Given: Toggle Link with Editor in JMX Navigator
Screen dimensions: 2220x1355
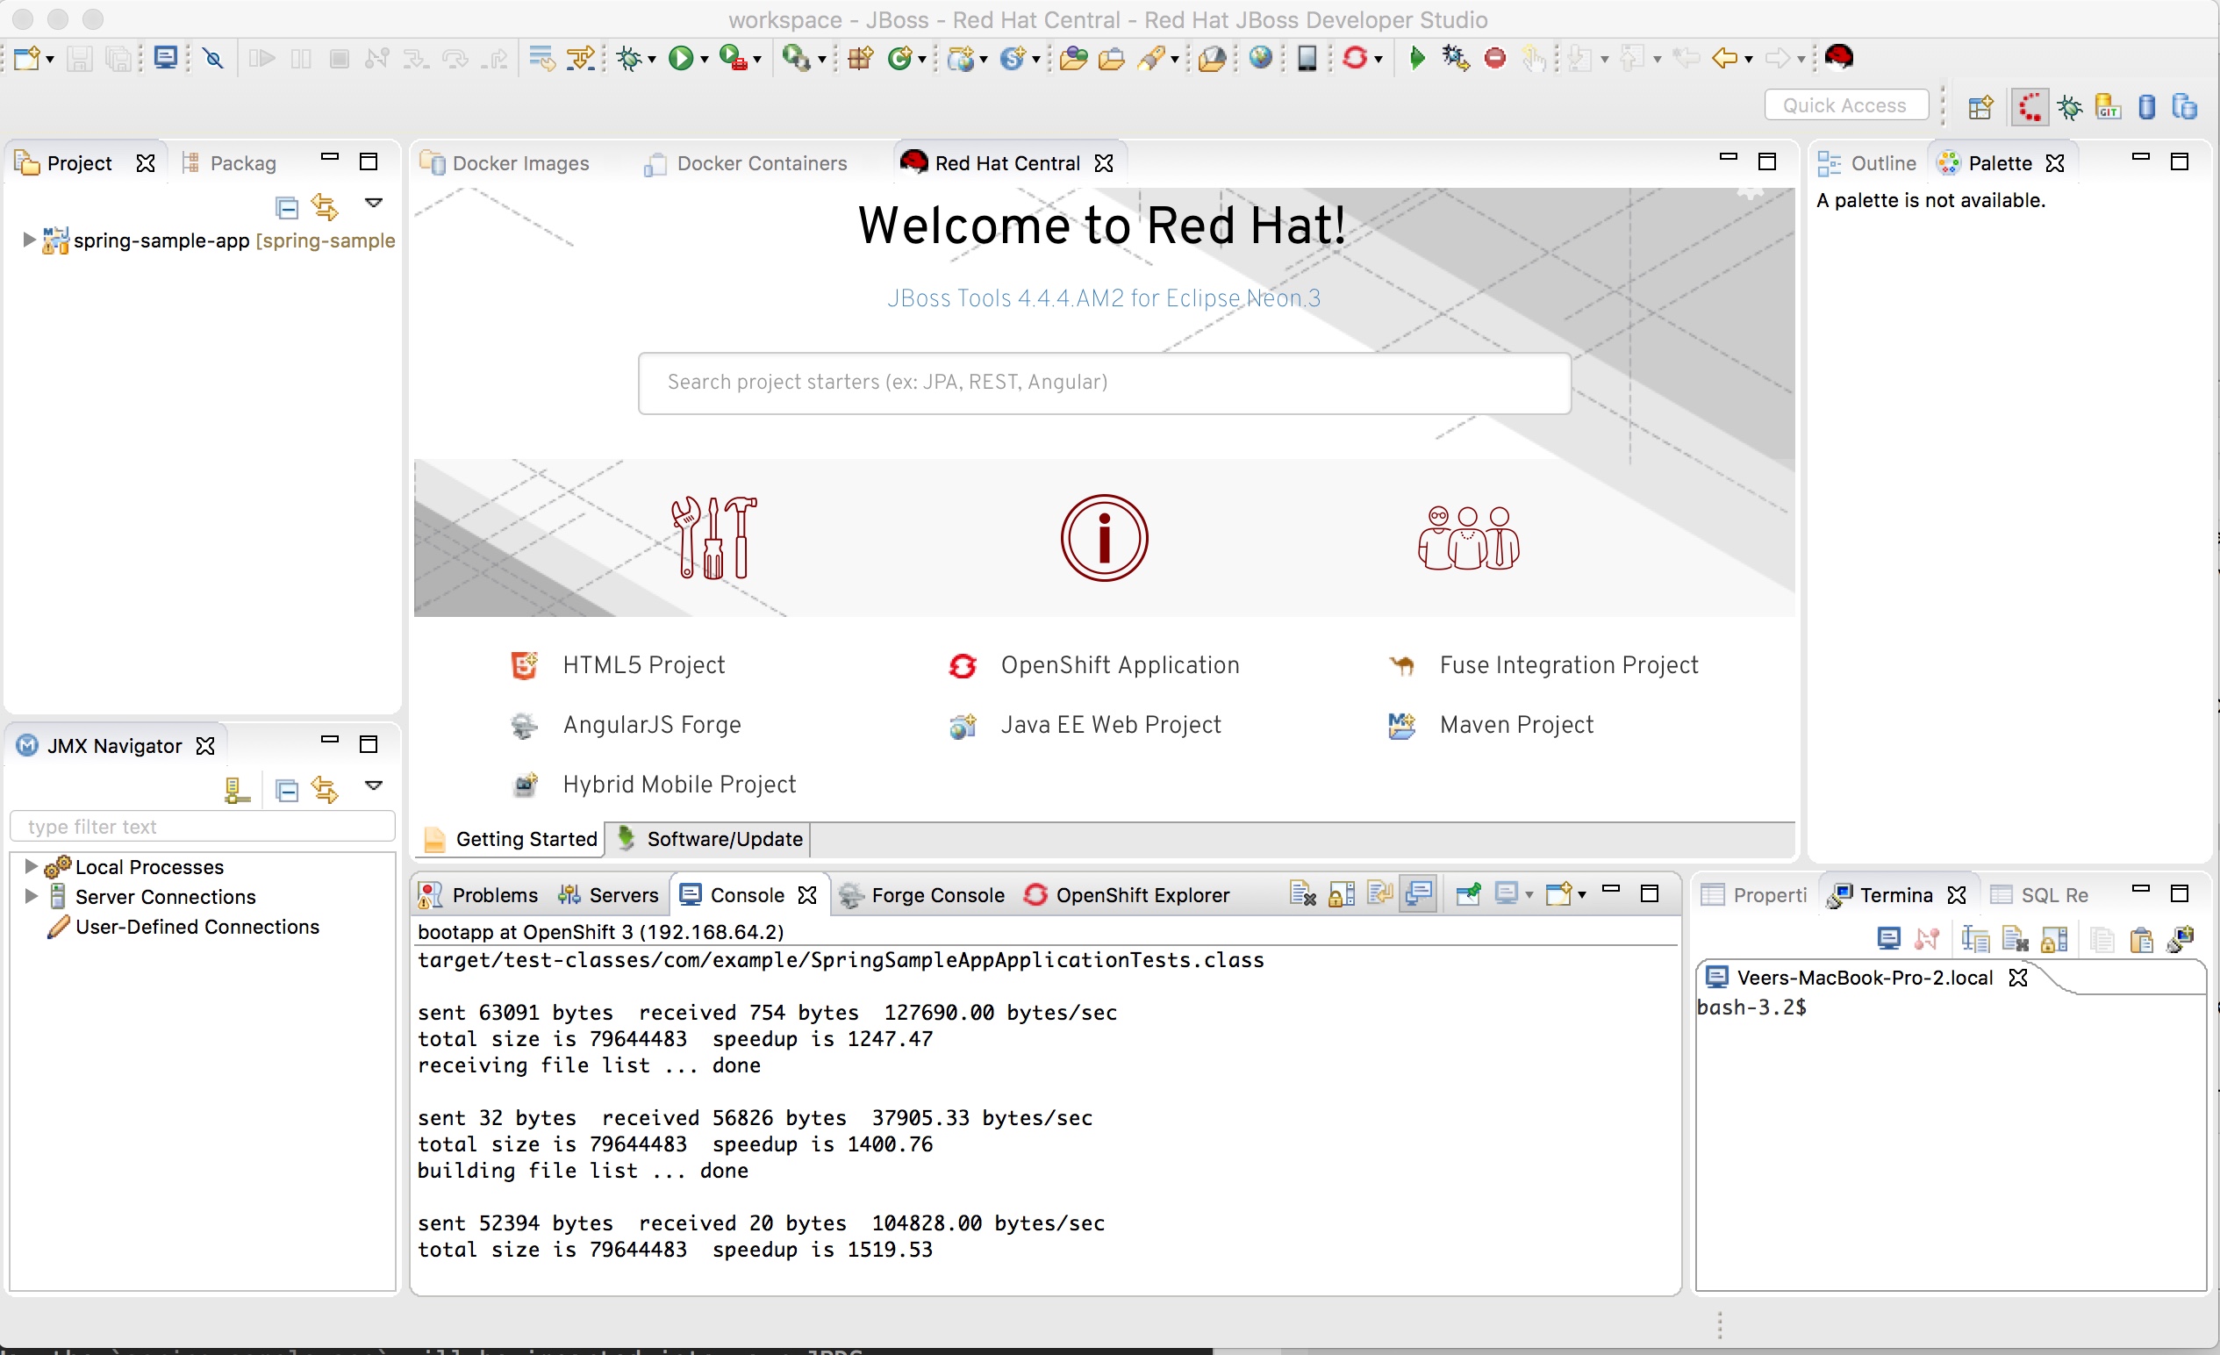Looking at the screenshot, I should [325, 790].
